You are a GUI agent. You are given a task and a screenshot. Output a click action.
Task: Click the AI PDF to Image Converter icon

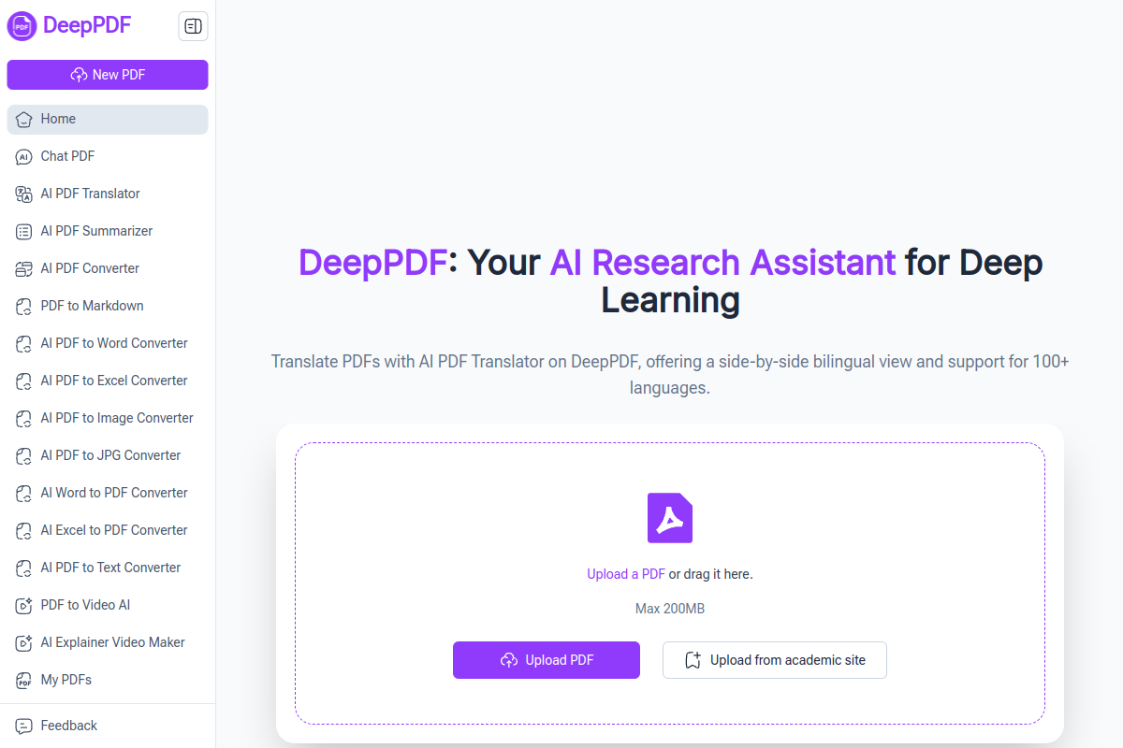click(x=24, y=419)
